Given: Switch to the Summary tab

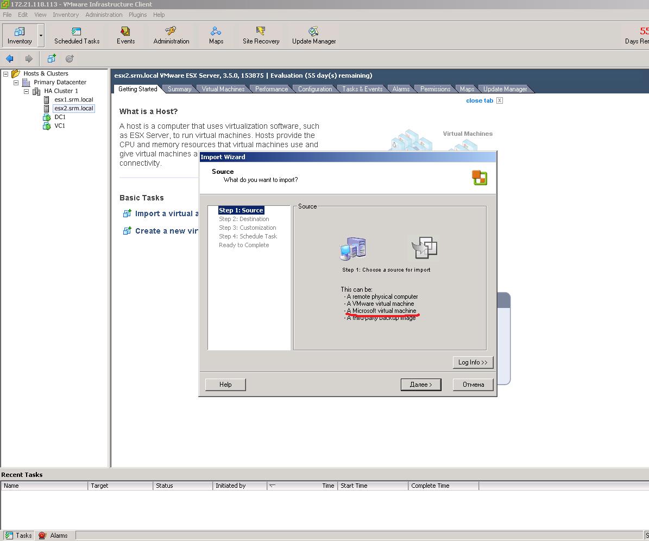Looking at the screenshot, I should click(179, 89).
